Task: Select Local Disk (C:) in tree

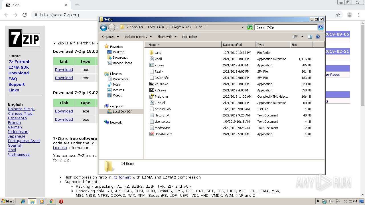Action: (x=122, y=112)
